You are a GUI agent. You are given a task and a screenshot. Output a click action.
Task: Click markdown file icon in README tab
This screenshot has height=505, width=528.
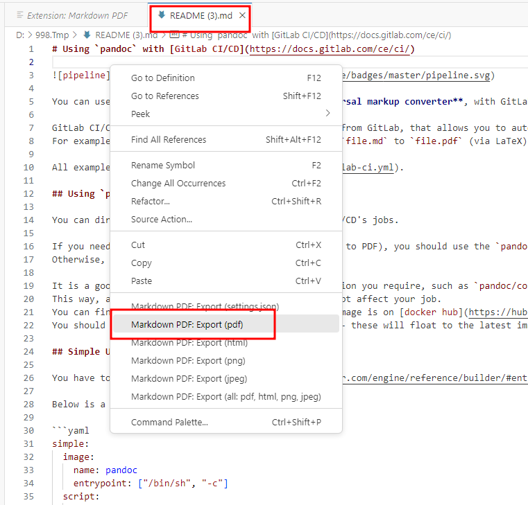pyautogui.click(x=162, y=15)
